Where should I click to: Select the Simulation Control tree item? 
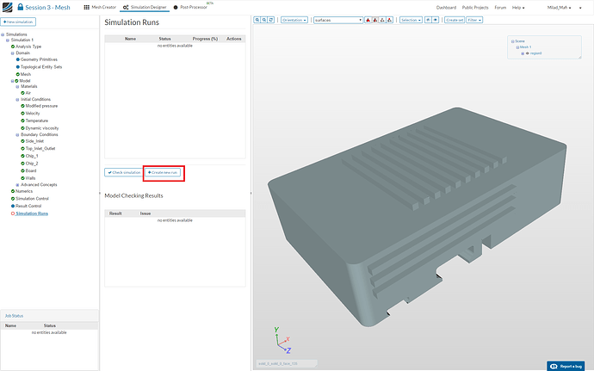pos(32,199)
